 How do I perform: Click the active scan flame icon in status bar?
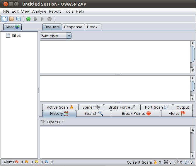pyautogui.click(x=155, y=162)
